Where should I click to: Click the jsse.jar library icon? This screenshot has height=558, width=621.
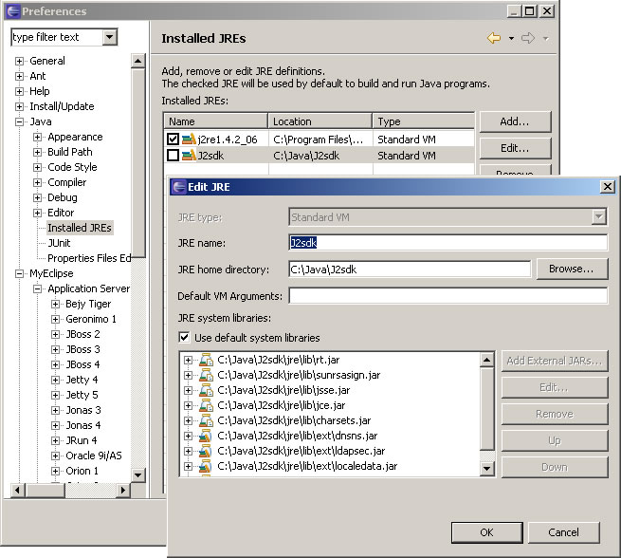tap(207, 390)
